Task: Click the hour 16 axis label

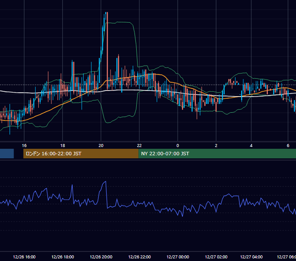Action: coord(24,146)
